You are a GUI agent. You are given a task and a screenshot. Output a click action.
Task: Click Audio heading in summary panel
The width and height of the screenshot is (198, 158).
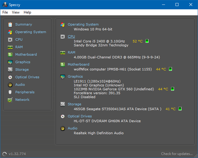[73, 128]
